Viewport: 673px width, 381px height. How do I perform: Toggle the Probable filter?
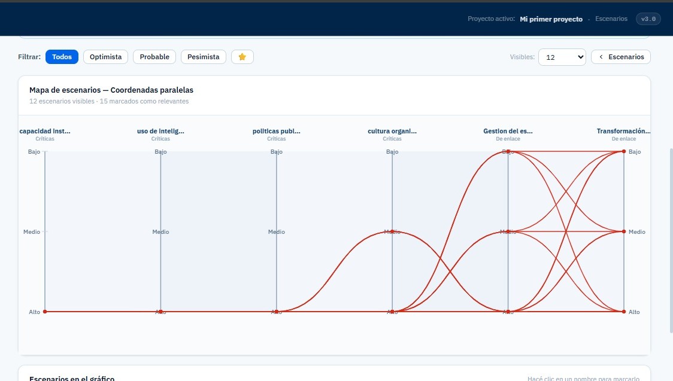point(154,57)
